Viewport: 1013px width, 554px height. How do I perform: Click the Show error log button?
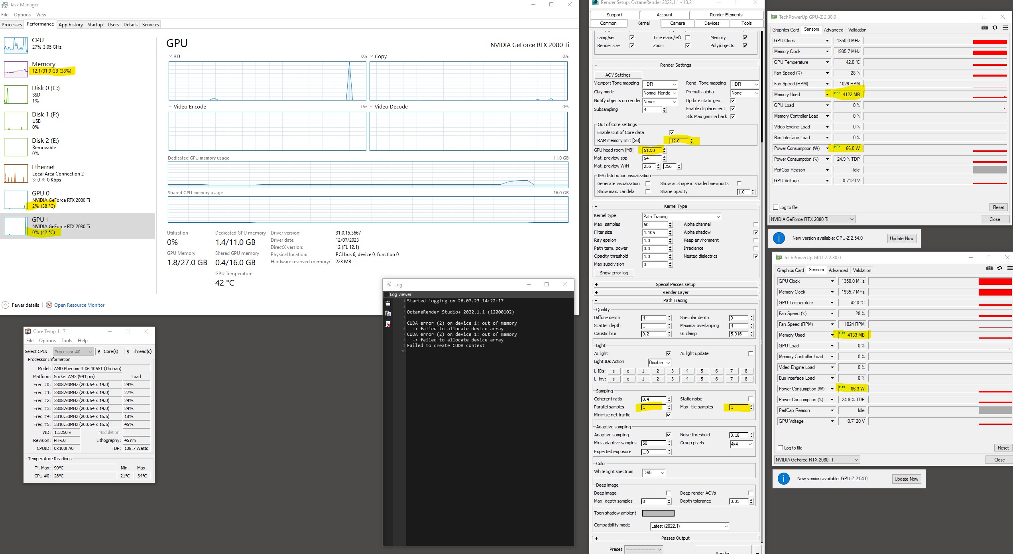click(614, 273)
